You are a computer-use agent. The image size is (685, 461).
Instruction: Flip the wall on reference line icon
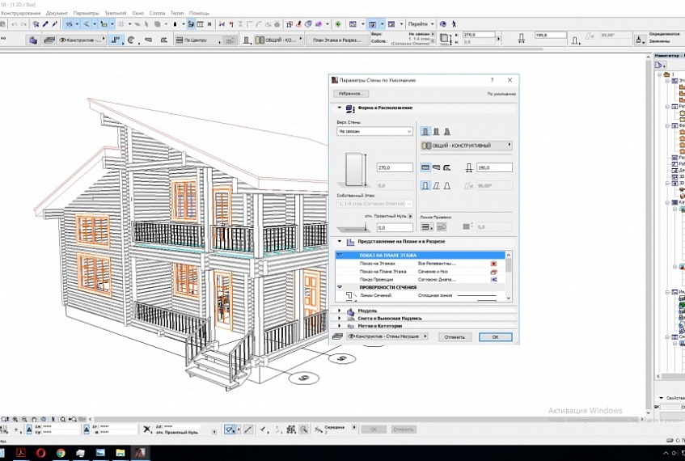tap(442, 226)
